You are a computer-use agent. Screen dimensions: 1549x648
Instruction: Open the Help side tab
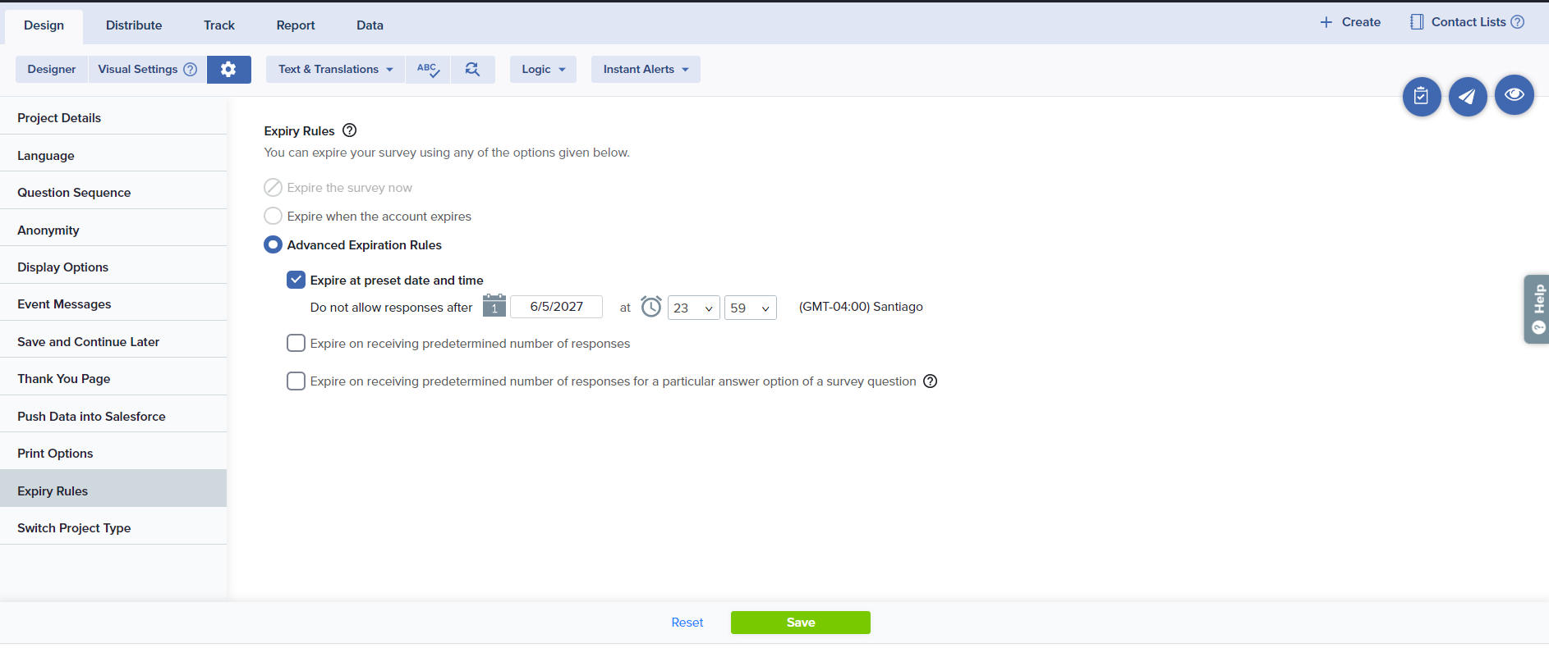click(x=1537, y=309)
